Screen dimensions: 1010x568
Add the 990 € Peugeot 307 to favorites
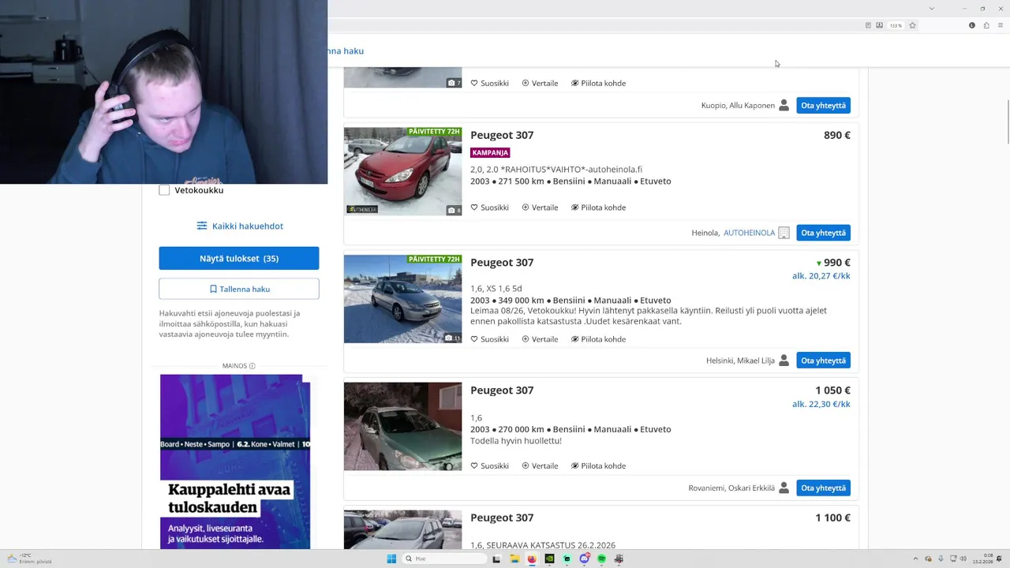pos(489,339)
